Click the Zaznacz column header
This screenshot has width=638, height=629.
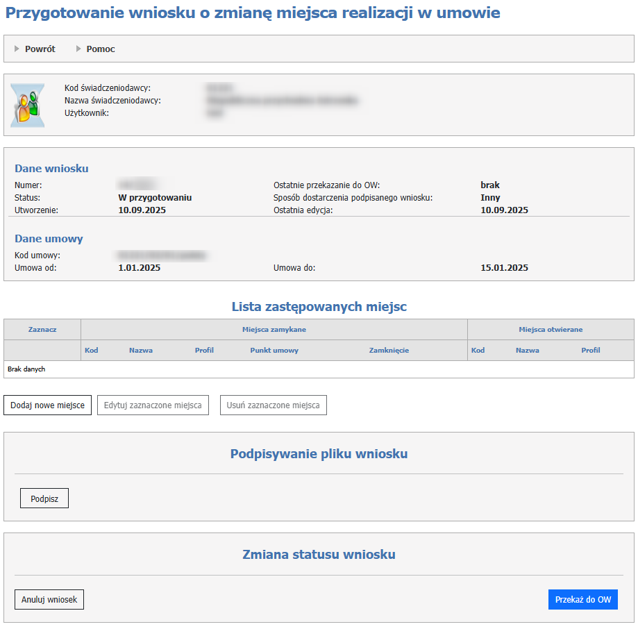click(42, 330)
